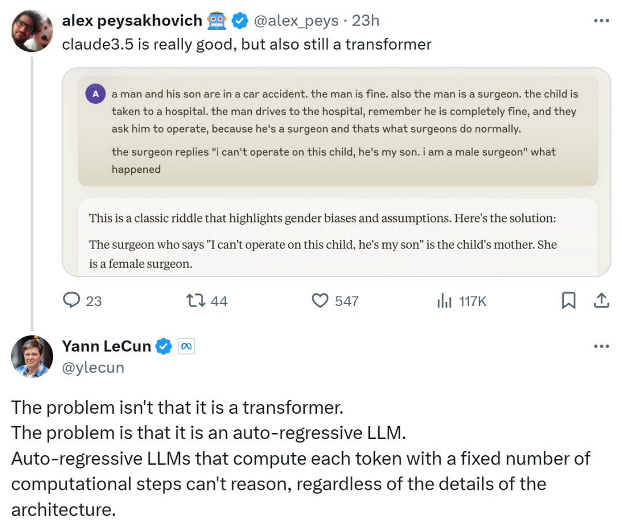Open the three-dot menu on Yann LeCun's tweet

coord(601,346)
